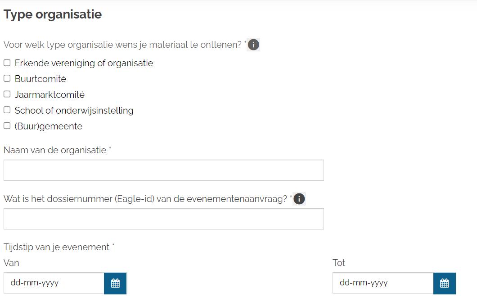The width and height of the screenshot is (477, 298).
Task: Select the Jaarmarktcomité checkbox
Action: point(7,95)
